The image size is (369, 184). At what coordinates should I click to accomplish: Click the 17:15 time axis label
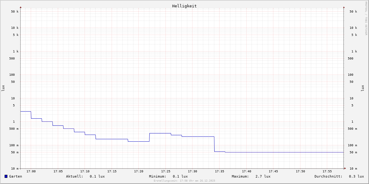coord(112,171)
